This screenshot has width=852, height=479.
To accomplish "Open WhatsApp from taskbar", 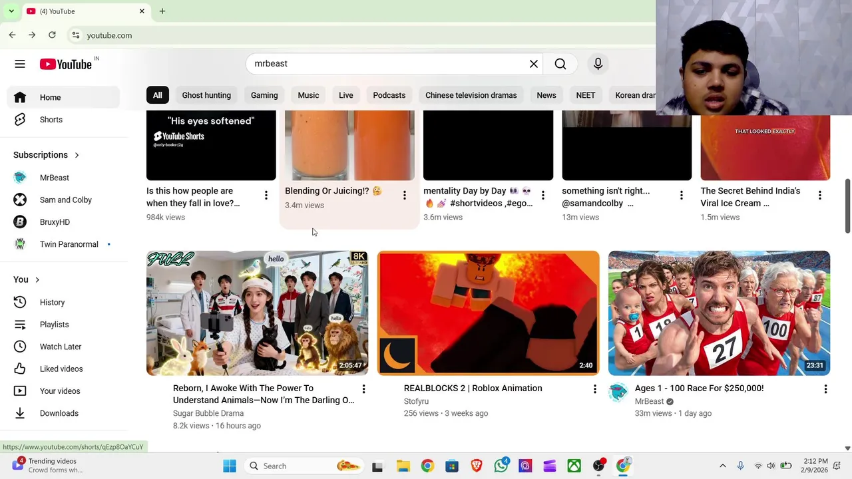I will pyautogui.click(x=501, y=466).
